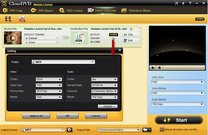Toggle the GPU acceleration badge in toolbar

tap(200, 19)
